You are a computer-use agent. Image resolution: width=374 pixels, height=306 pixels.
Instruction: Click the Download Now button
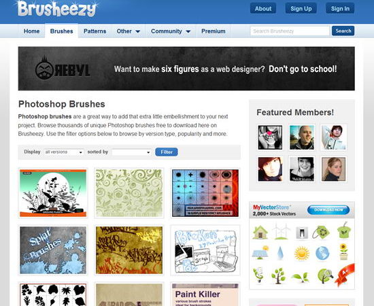[x=328, y=210]
